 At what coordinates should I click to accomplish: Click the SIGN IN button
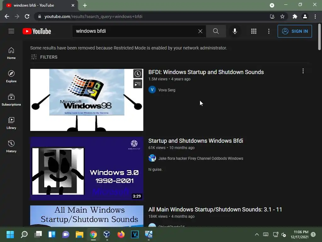[x=295, y=31]
